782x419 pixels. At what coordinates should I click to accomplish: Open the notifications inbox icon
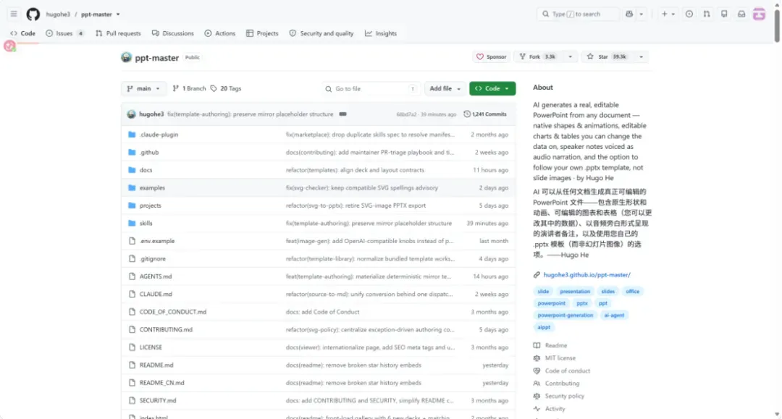click(x=741, y=14)
